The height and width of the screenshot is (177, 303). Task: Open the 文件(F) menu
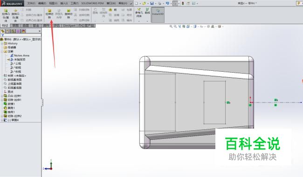coord(31,3)
